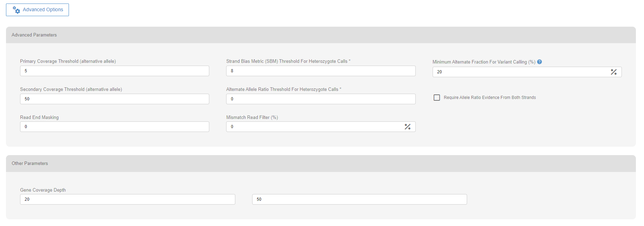Click the Require Allele Ratio Evidence label text
The width and height of the screenshot is (644, 226).
[490, 98]
